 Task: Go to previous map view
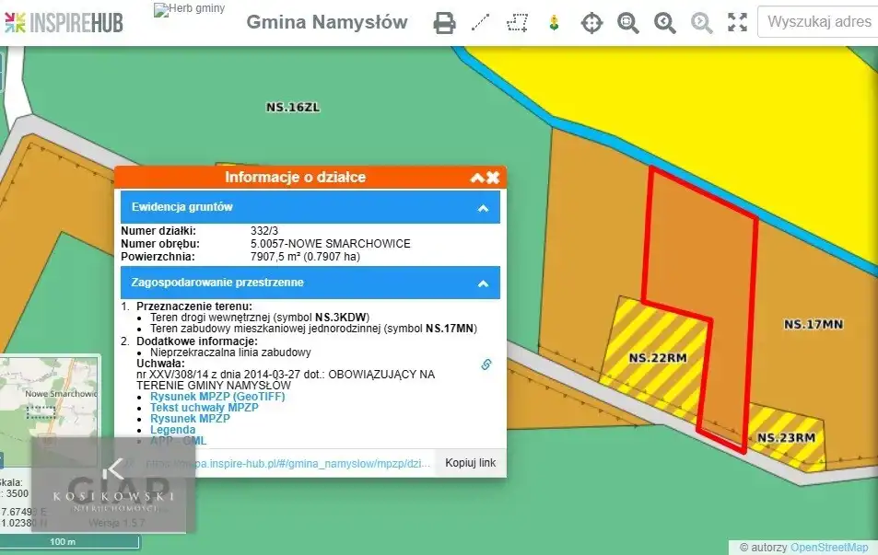(665, 23)
